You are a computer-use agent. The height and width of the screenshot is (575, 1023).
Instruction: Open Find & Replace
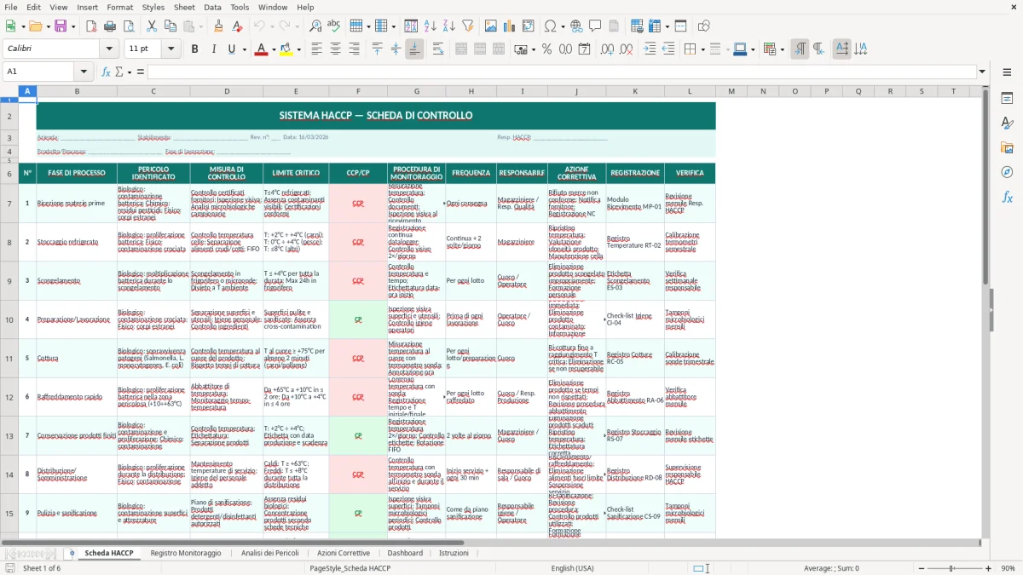coord(315,26)
